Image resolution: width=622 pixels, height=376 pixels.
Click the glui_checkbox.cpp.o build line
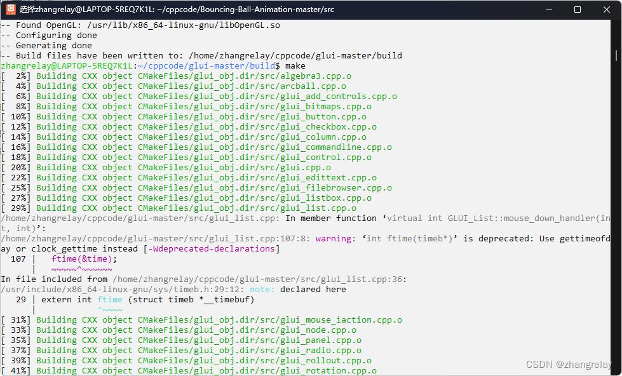pyautogui.click(x=189, y=127)
